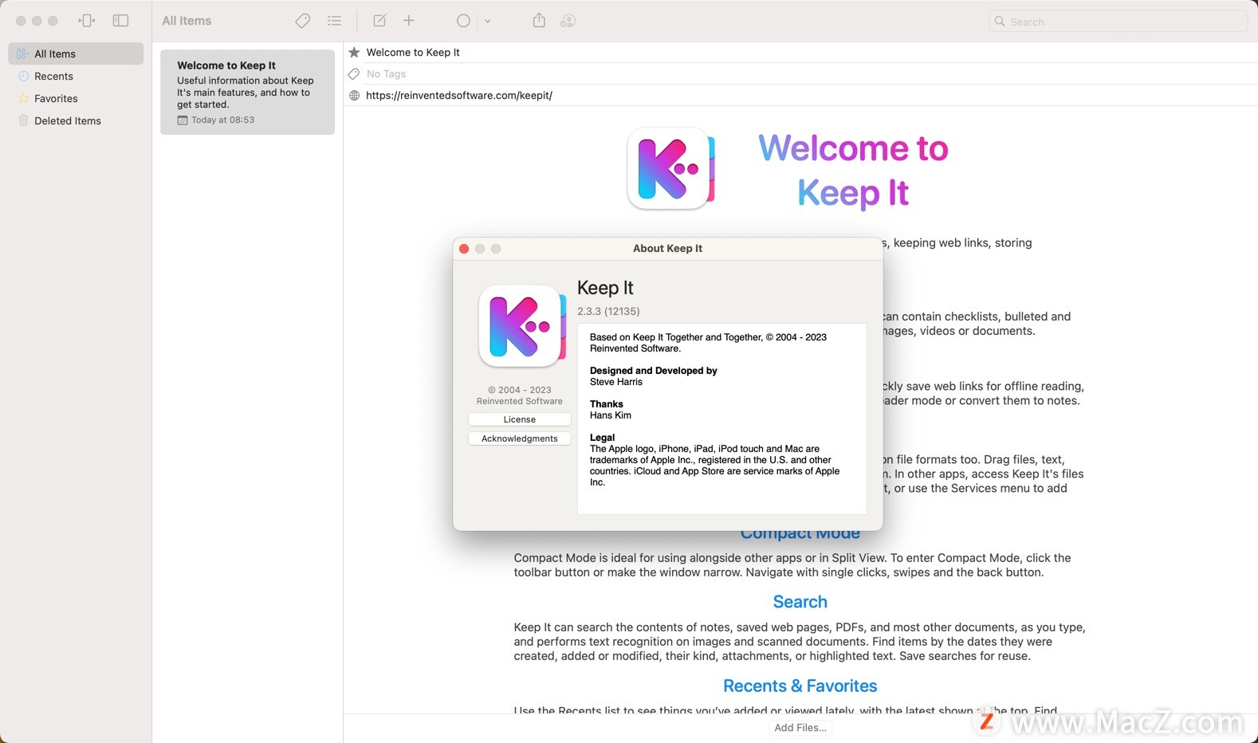
Task: Click the Deleted Items trash icon
Action: [x=23, y=120]
